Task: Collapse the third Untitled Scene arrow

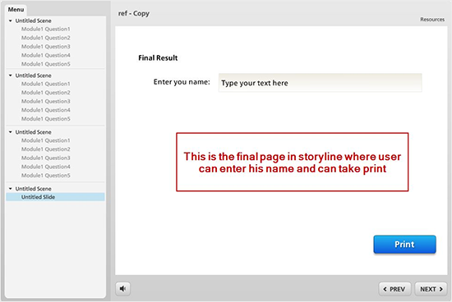Action: pyautogui.click(x=11, y=132)
